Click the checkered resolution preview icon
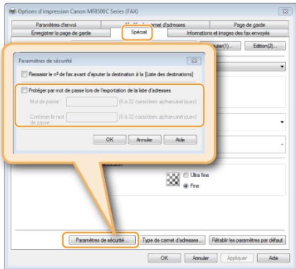The image size is (296, 269). point(173,179)
